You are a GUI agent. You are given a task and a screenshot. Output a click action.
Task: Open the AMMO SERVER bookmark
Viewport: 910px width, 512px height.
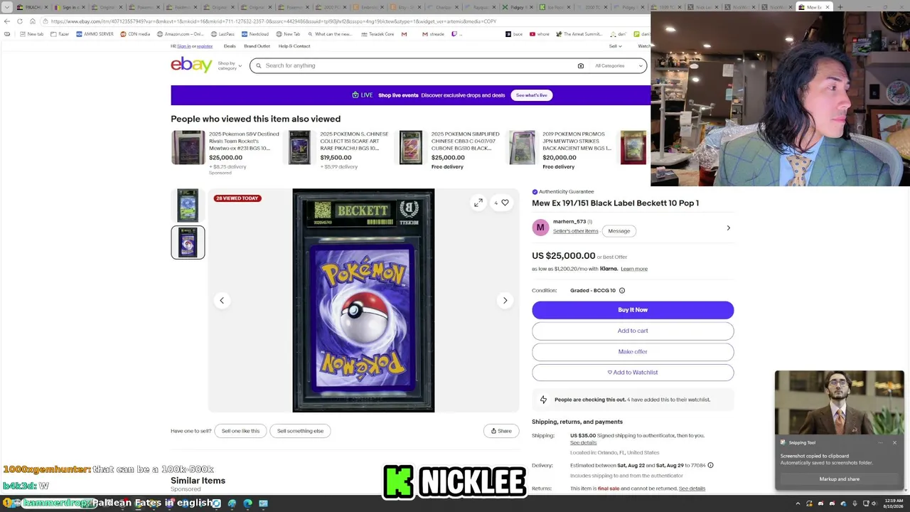[x=95, y=34]
